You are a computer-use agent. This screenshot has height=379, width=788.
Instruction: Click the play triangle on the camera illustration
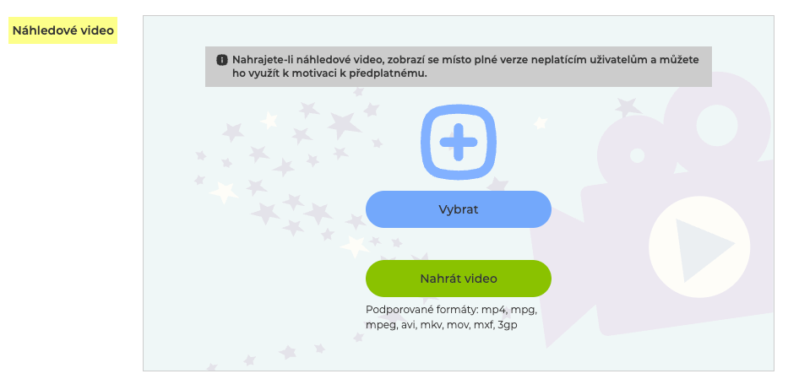(706, 245)
